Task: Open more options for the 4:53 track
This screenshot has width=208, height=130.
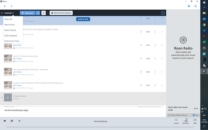Action: [x=155, y=18]
